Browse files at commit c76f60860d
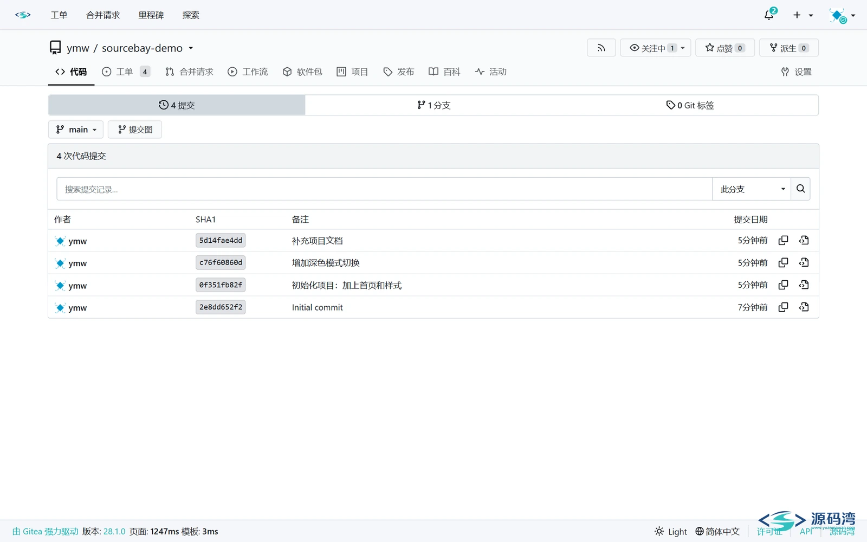 pyautogui.click(x=804, y=262)
